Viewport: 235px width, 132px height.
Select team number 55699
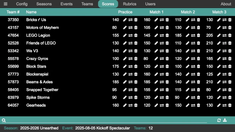pyautogui.click(x=13, y=66)
